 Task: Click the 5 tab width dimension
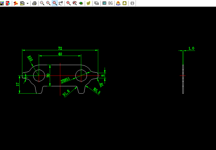[103, 76]
